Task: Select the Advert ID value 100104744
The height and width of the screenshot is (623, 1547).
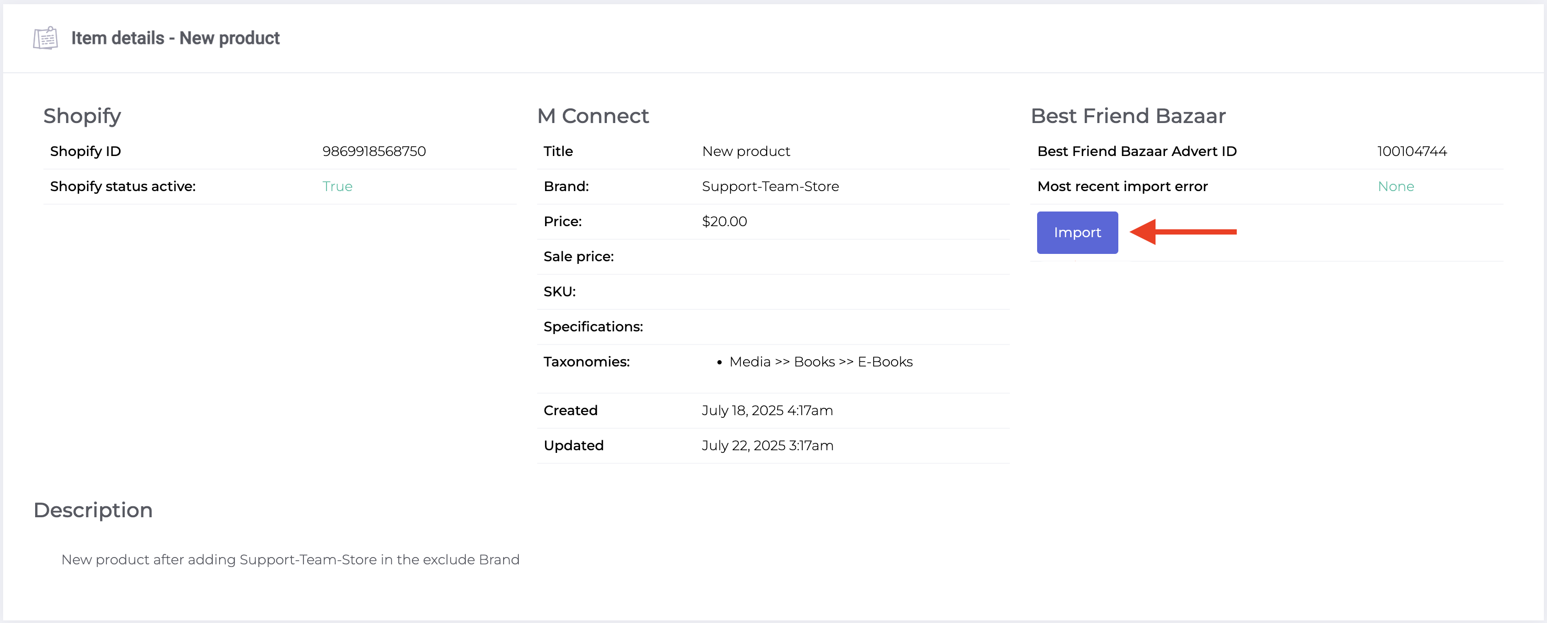Action: click(1411, 151)
